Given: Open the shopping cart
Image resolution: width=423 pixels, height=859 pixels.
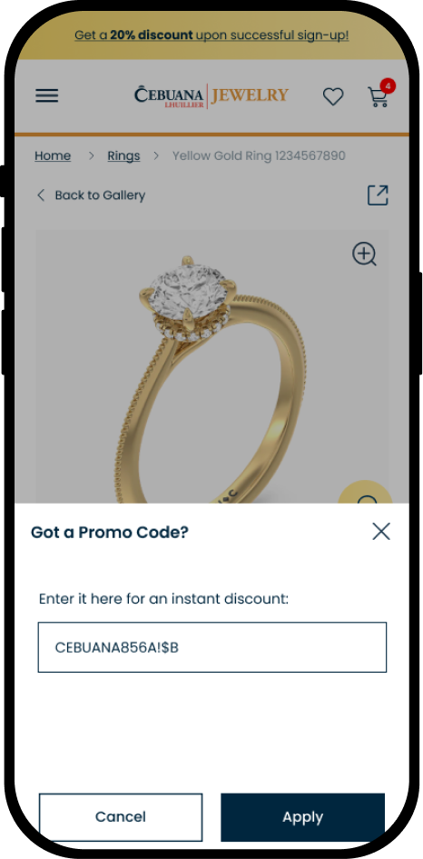Looking at the screenshot, I should (378, 97).
